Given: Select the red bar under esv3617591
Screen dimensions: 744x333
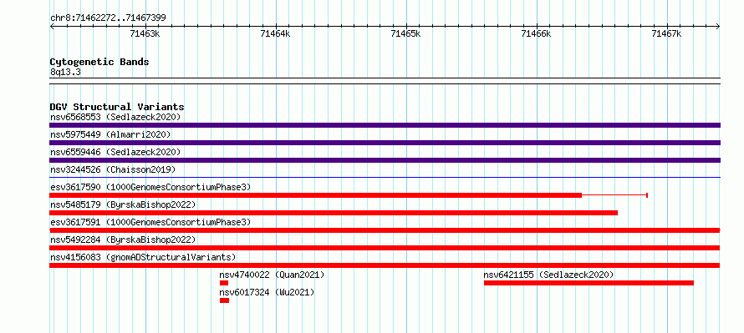Looking at the screenshot, I should pos(385,230).
